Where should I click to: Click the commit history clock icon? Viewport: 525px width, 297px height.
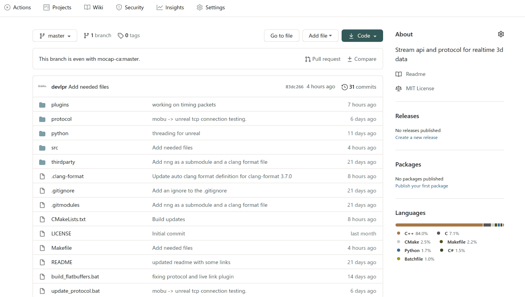click(x=344, y=87)
